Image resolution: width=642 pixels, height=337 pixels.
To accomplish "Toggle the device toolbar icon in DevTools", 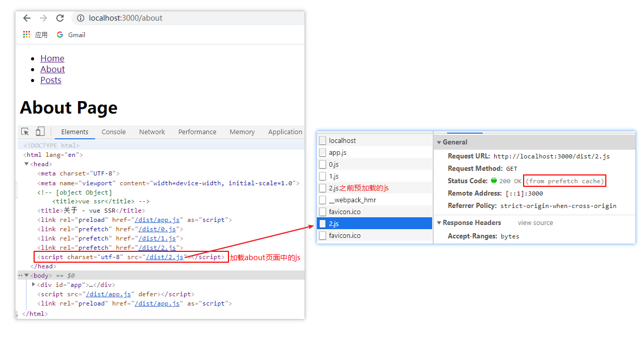I will 40,132.
